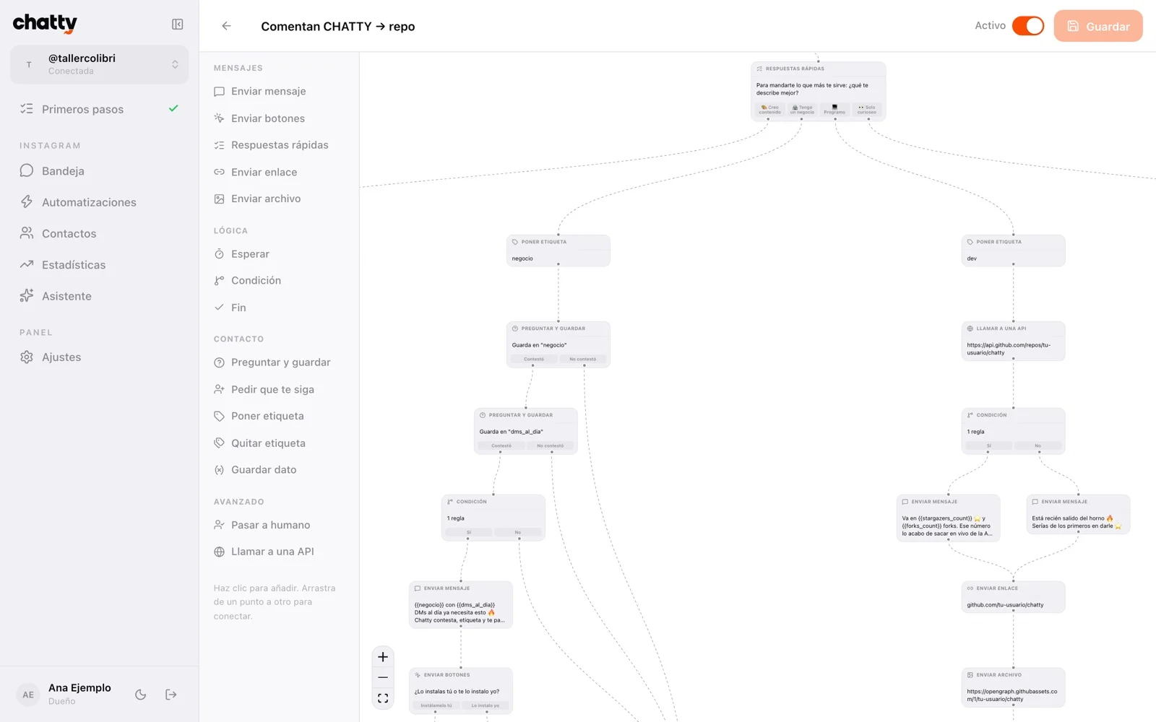The height and width of the screenshot is (722, 1156).
Task: Add a Respuestas rápidas block
Action: 279,145
